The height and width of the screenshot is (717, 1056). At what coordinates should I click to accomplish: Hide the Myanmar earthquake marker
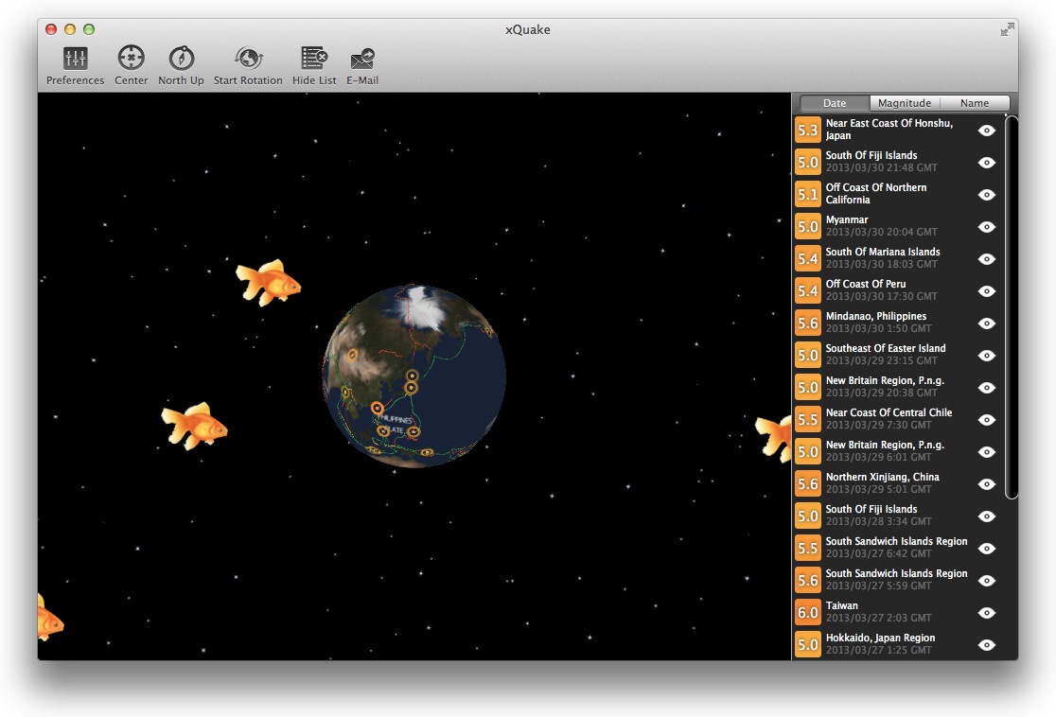coord(987,227)
